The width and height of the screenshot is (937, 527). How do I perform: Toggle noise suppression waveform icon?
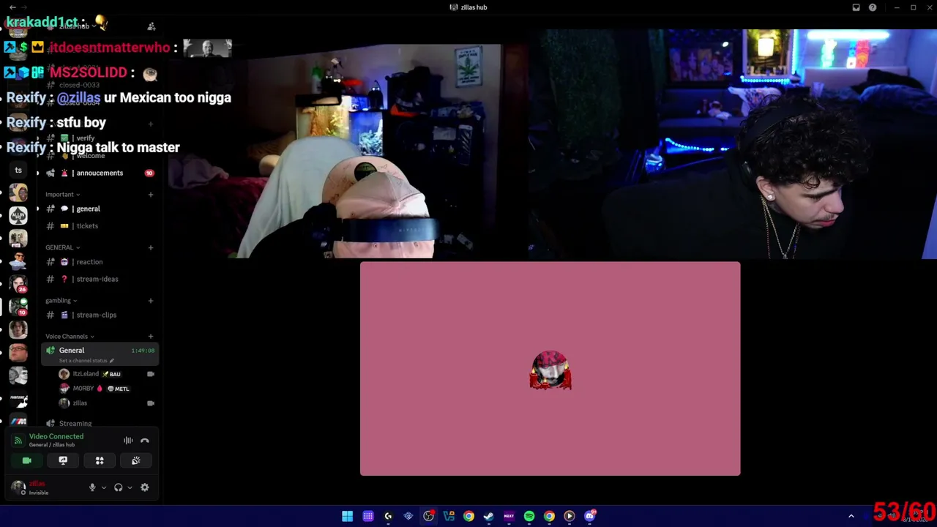128,441
